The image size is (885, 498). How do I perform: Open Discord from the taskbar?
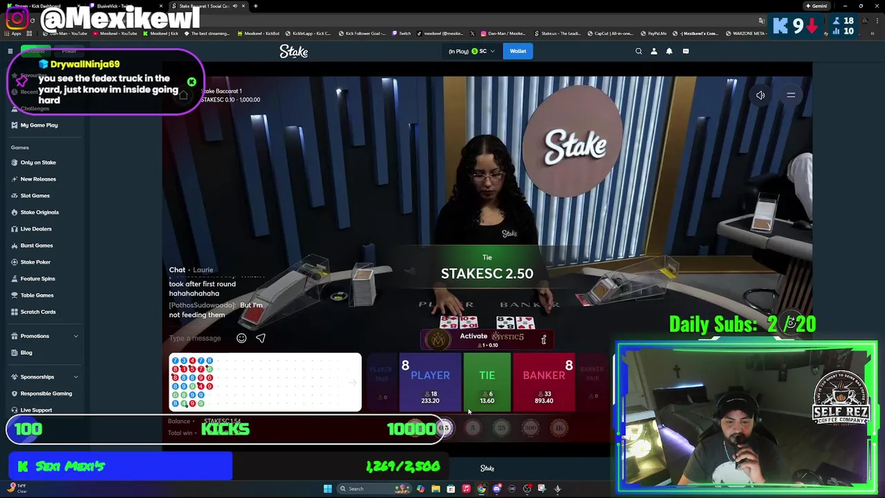[x=496, y=489]
